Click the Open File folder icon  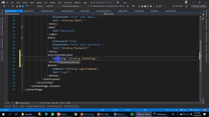point(17,6)
